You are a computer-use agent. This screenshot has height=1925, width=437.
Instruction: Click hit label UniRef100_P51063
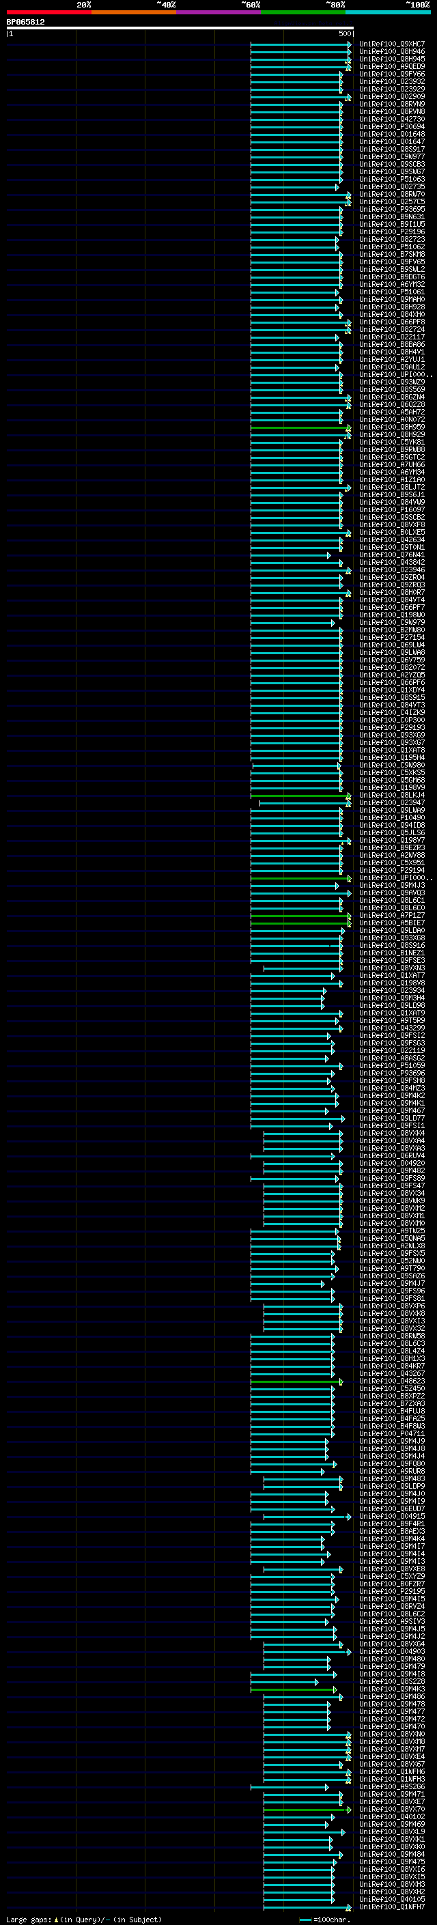pyautogui.click(x=392, y=180)
